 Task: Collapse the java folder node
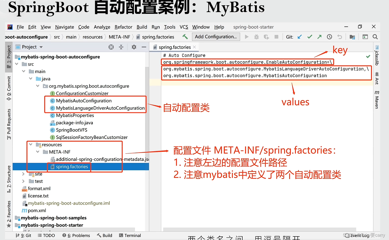click(31, 79)
